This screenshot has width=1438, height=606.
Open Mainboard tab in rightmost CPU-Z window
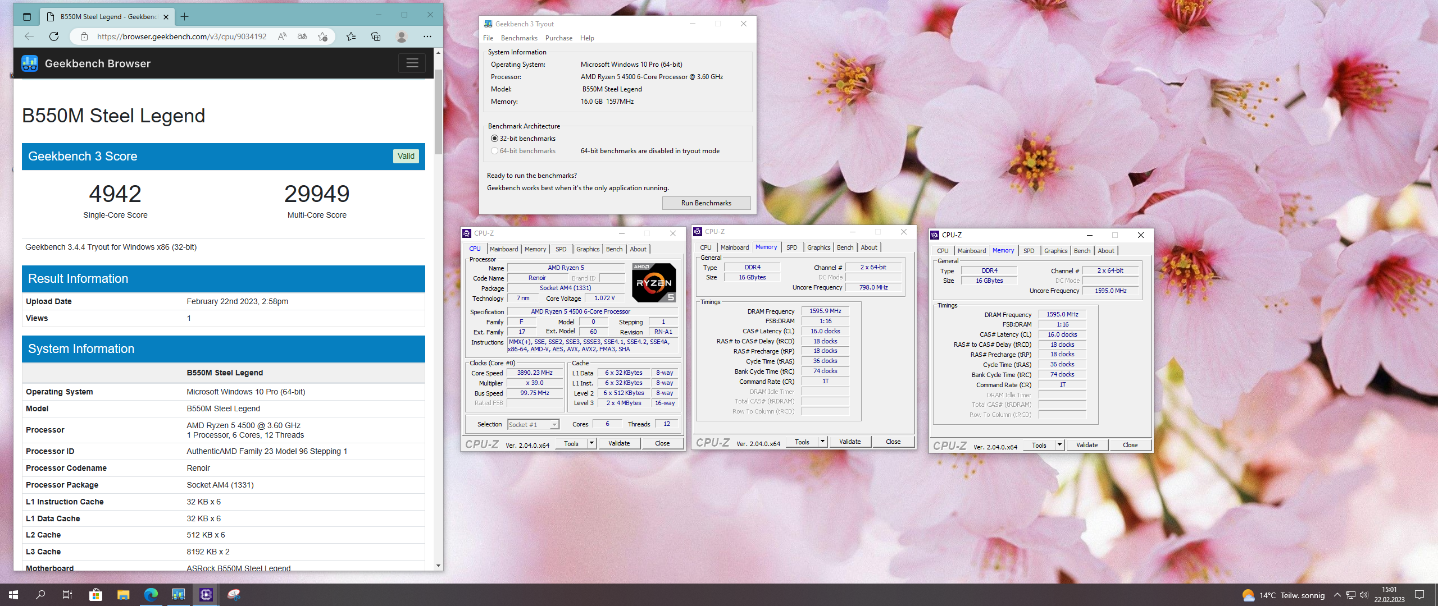tap(972, 251)
